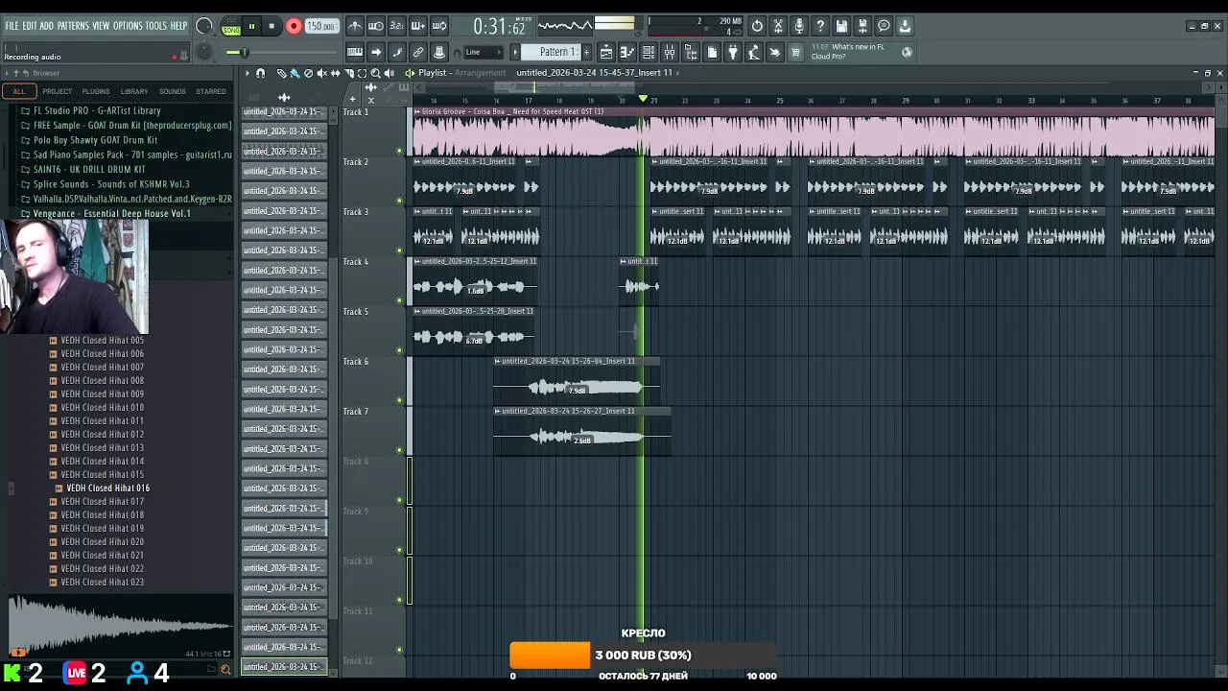
Task: Expand SAINt6 - UK DRILL DRUM KIT folder
Action: [89, 170]
